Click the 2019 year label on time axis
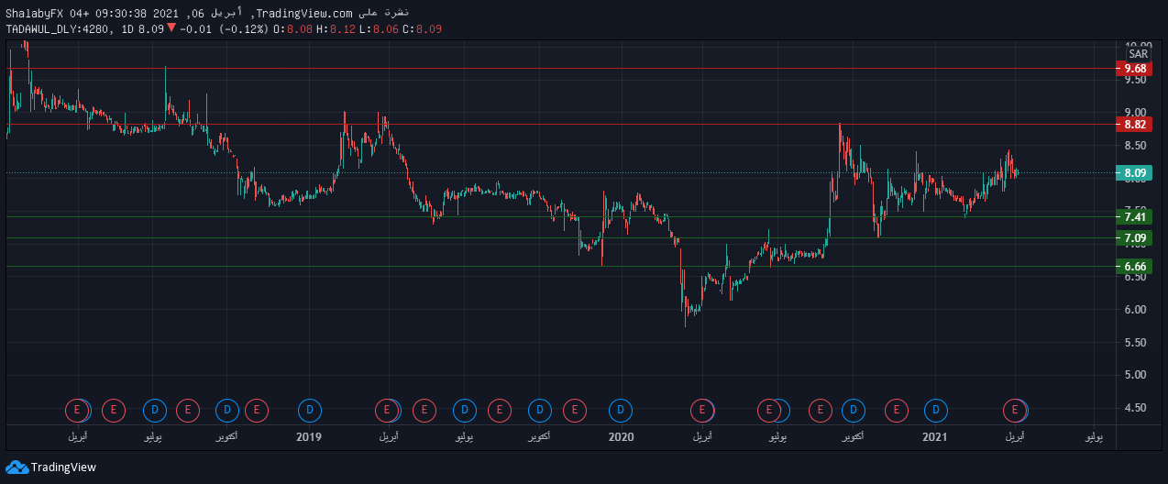Viewport: 1168px width, 484px height. pyautogui.click(x=309, y=438)
